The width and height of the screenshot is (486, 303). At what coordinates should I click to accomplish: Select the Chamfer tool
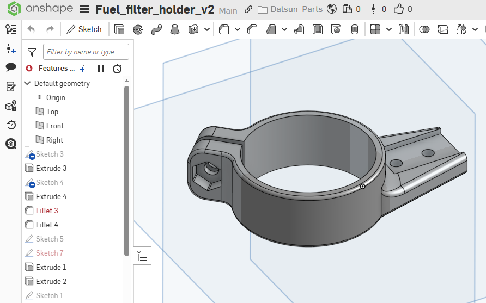pos(252,29)
